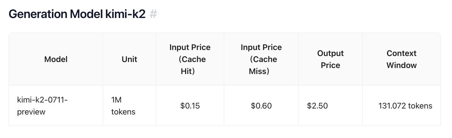
Task: Click the 'preview' text in model cell
Action: (x=31, y=112)
